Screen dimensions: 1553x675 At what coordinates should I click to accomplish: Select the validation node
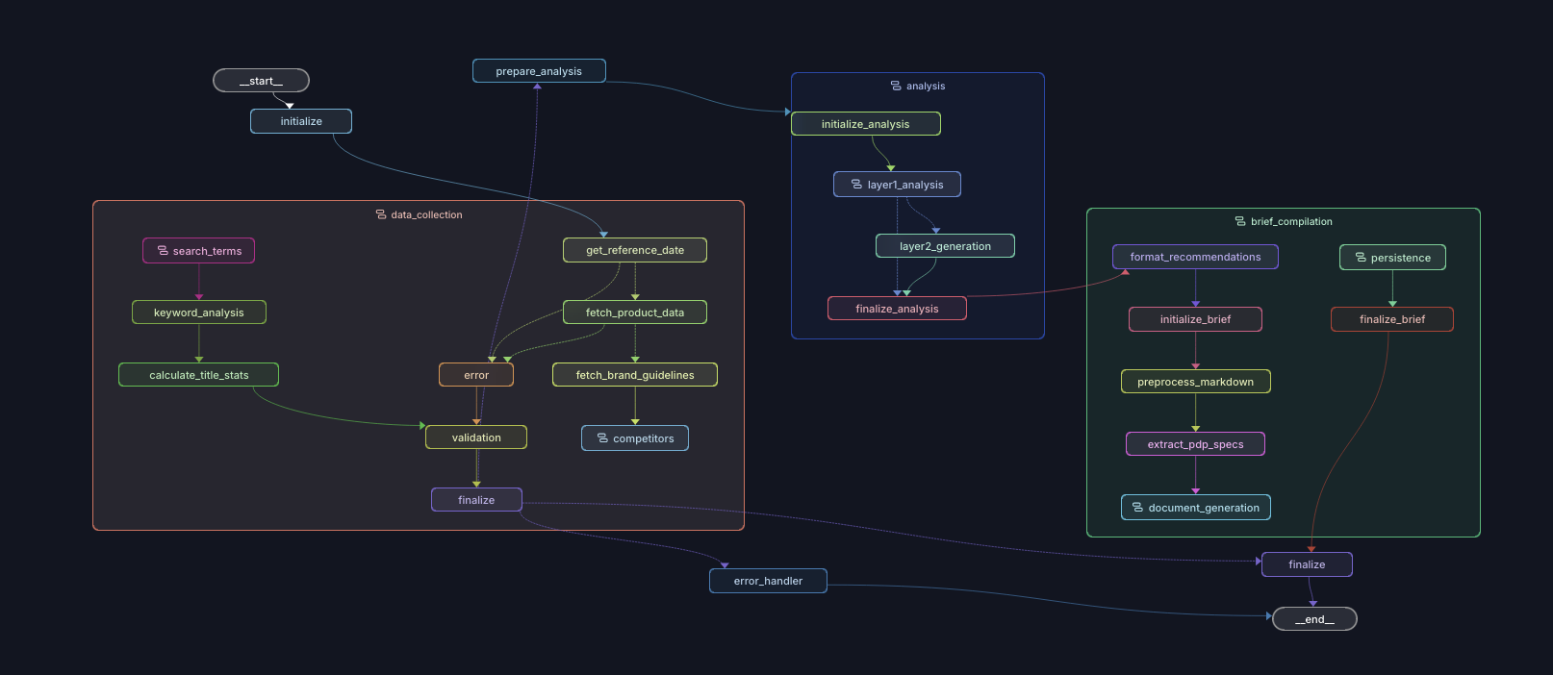point(476,437)
